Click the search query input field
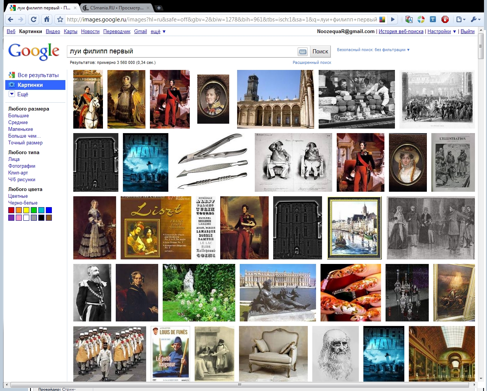 point(182,52)
